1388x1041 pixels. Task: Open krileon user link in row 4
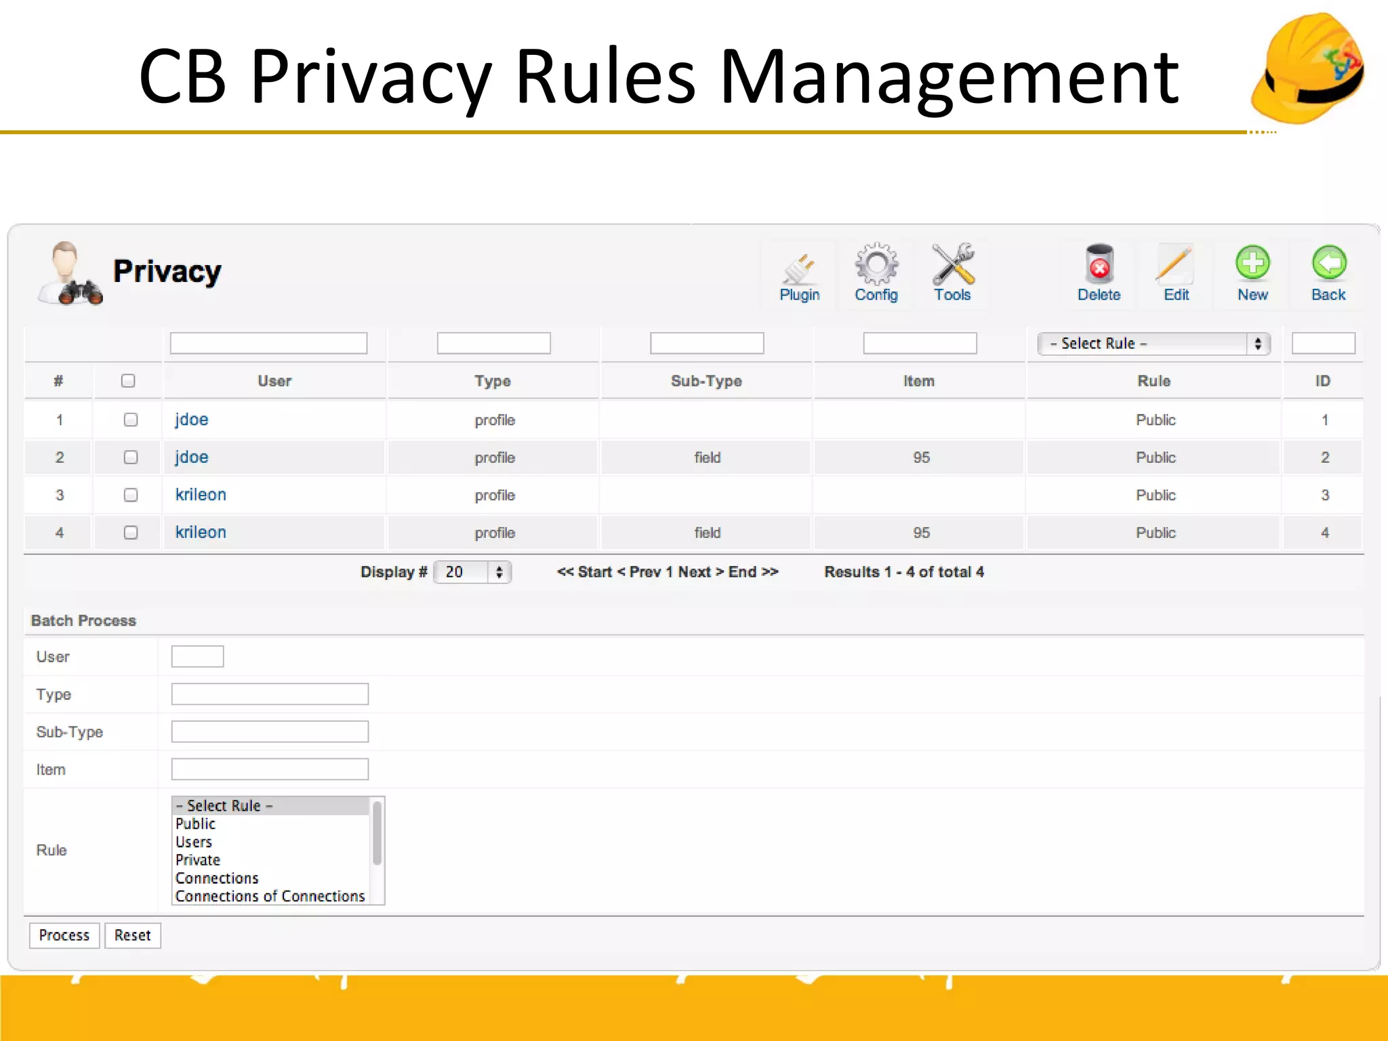(201, 533)
